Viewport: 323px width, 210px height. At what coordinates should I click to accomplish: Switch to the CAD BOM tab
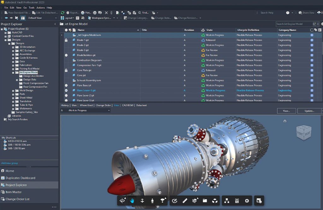click(128, 105)
